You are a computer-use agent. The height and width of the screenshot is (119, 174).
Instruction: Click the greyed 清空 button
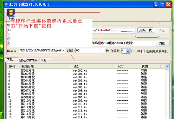coord(162,30)
